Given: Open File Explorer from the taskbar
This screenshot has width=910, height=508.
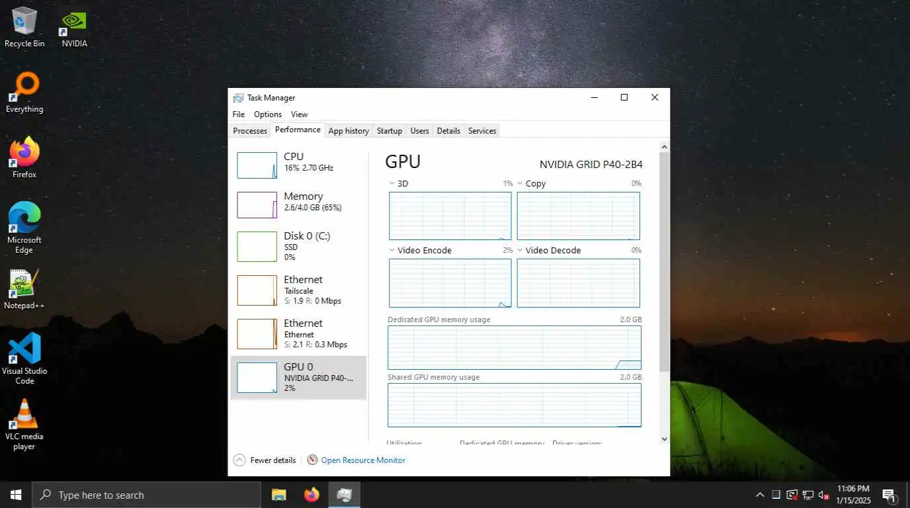Looking at the screenshot, I should tap(279, 495).
